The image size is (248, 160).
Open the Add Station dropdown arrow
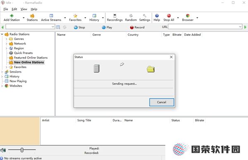coord(24,17)
